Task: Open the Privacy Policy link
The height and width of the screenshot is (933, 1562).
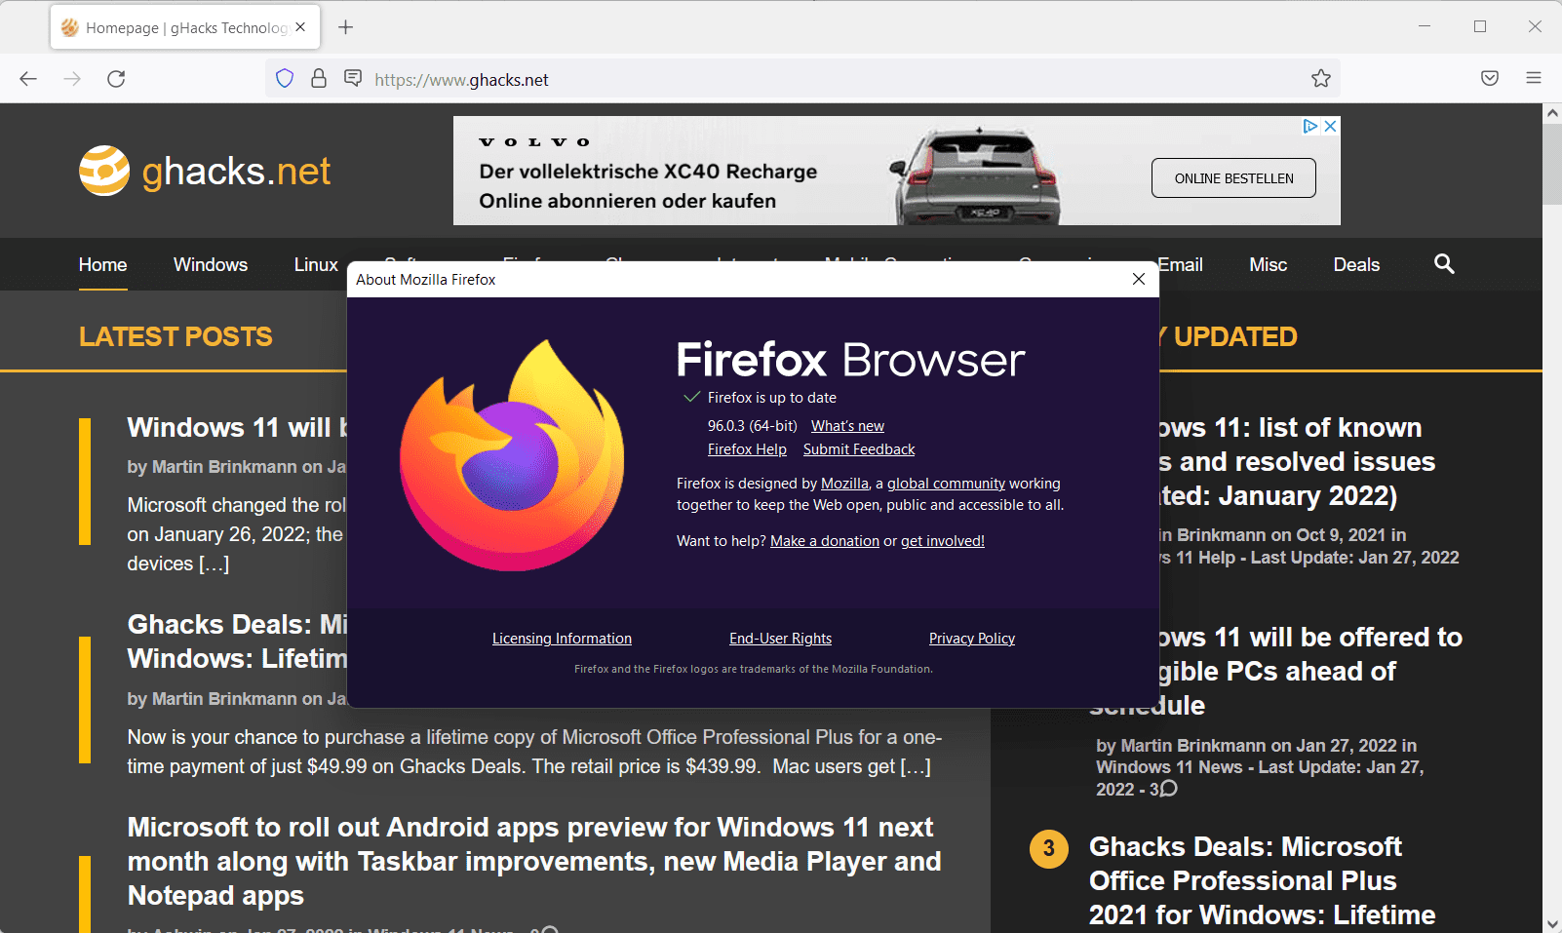Action: click(972, 639)
